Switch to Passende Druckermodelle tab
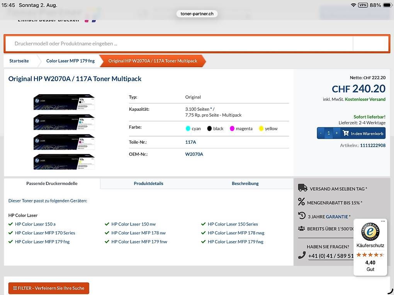The height and width of the screenshot is (295, 394). [x=52, y=183]
